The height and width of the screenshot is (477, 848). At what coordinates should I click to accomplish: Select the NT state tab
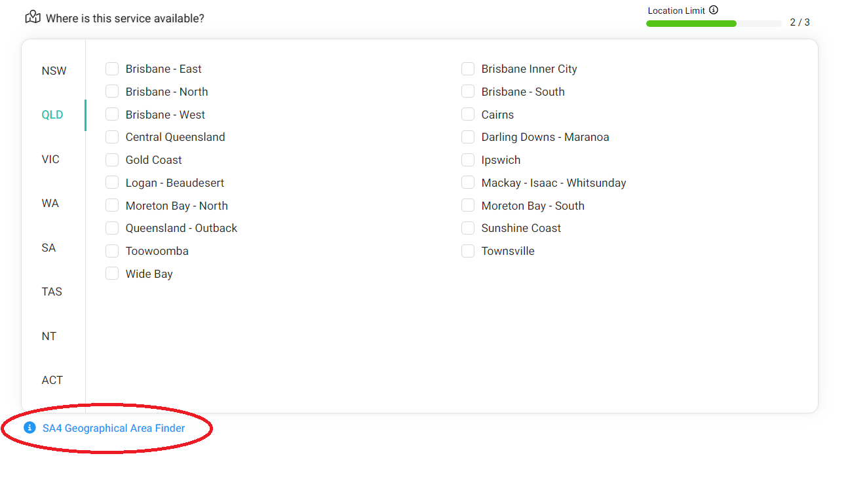pyautogui.click(x=49, y=336)
